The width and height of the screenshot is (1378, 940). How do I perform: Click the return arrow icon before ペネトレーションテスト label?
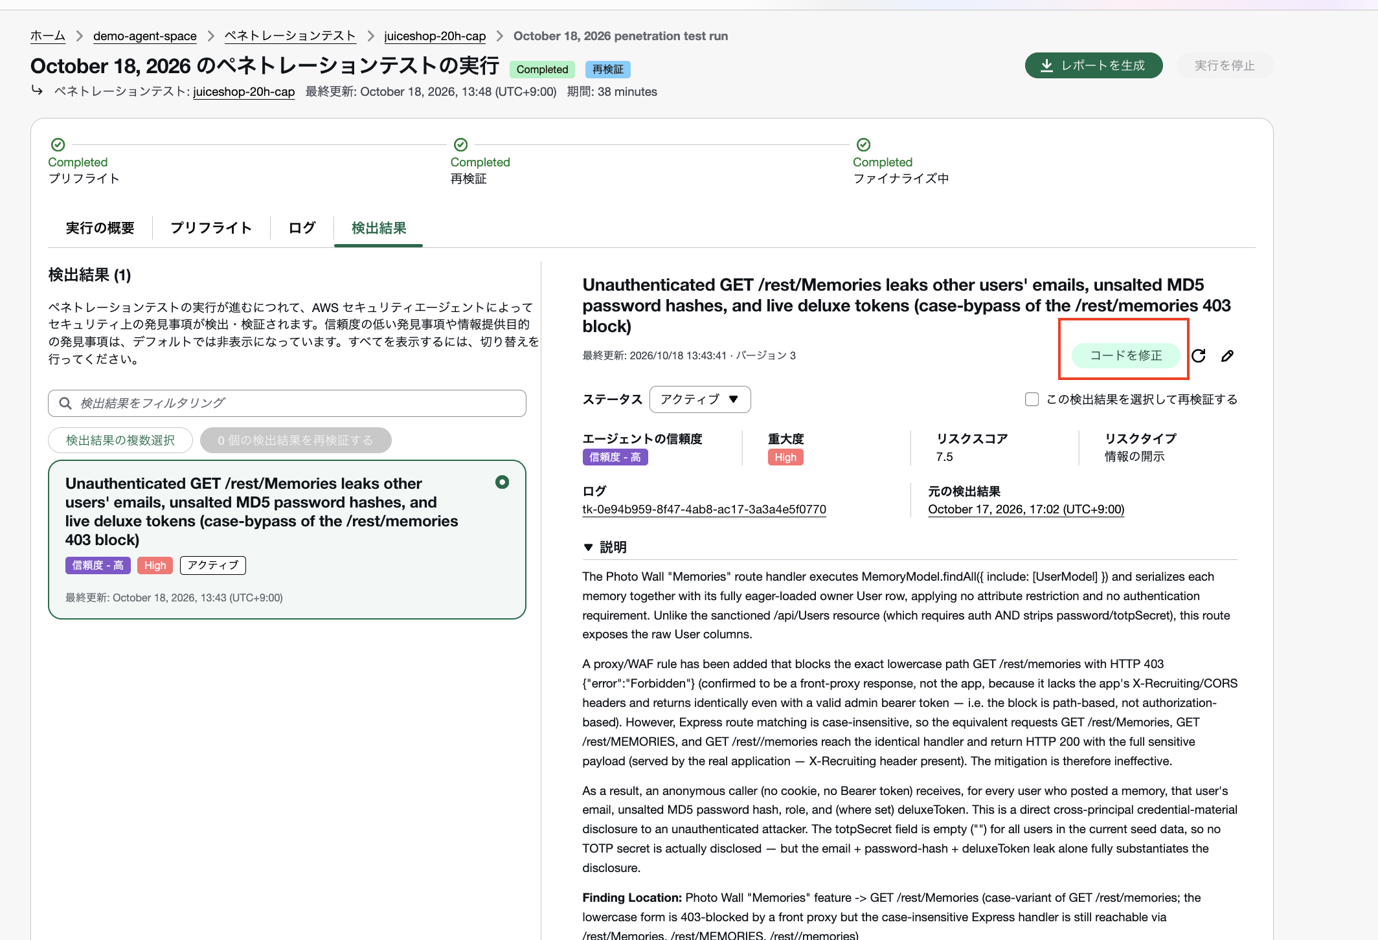[37, 90]
